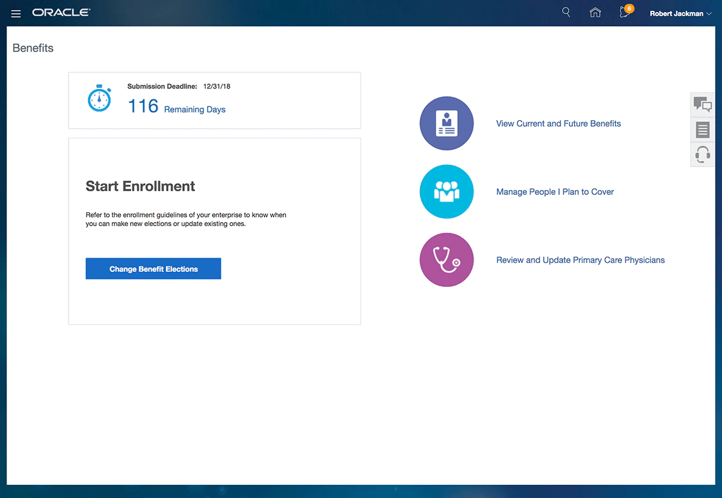The width and height of the screenshot is (722, 498).
Task: Open the search magnifier icon
Action: pos(566,13)
